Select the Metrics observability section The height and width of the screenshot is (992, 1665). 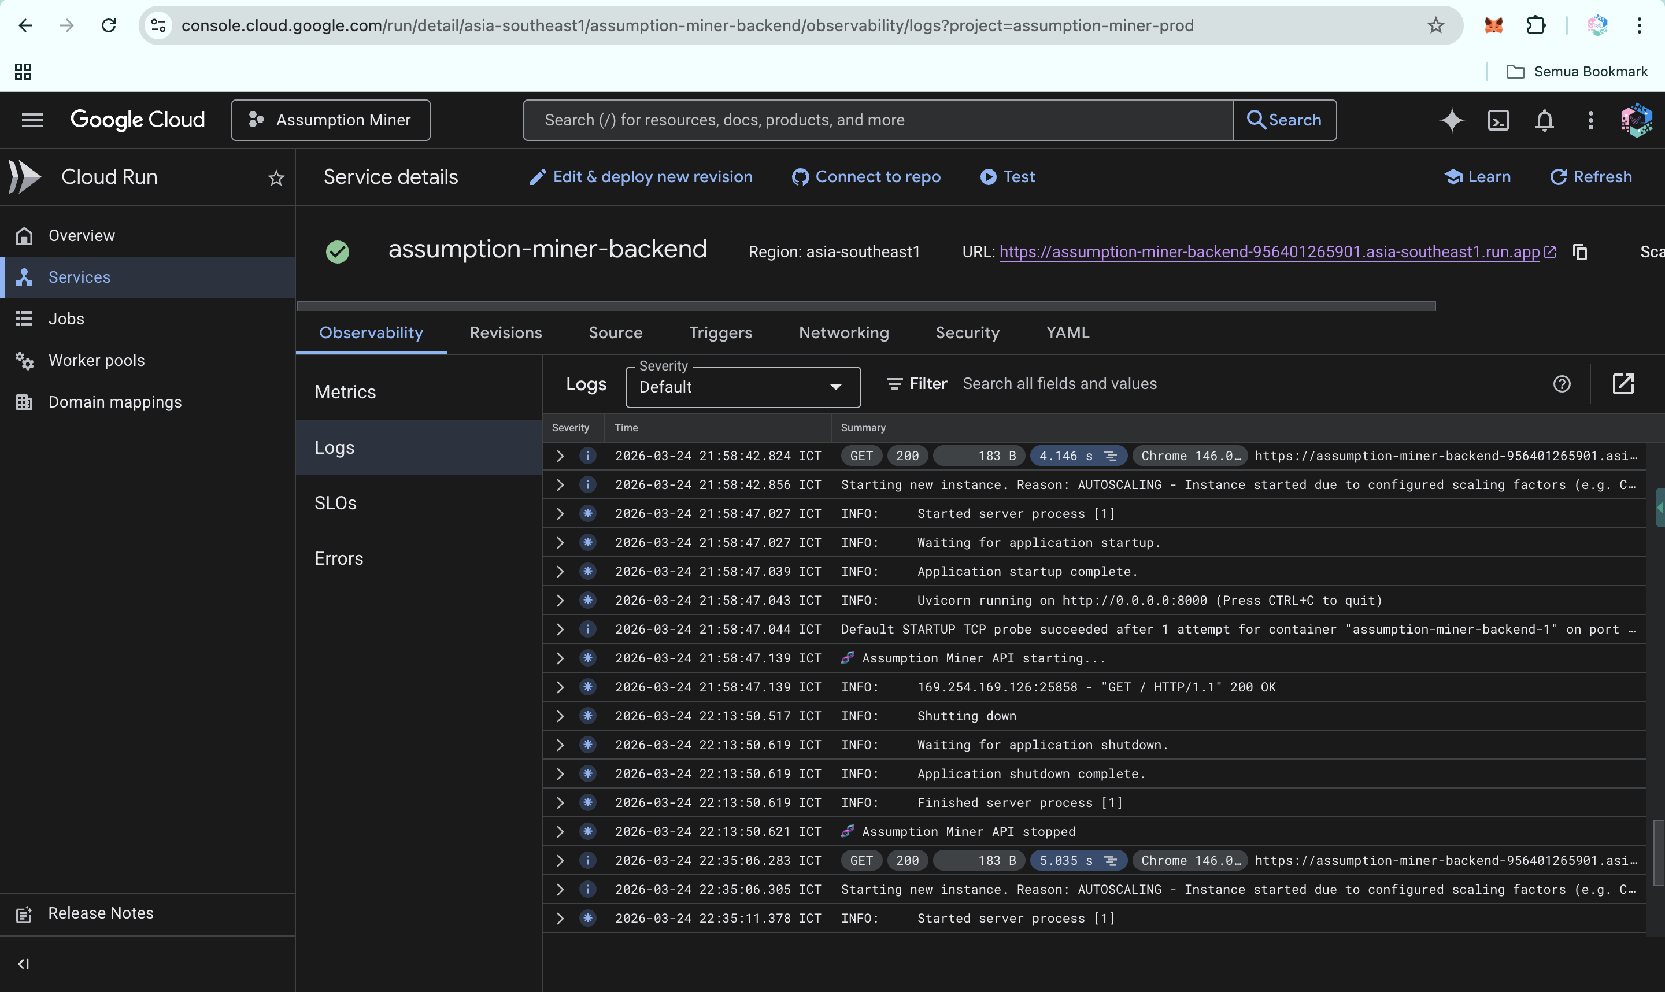tap(346, 392)
